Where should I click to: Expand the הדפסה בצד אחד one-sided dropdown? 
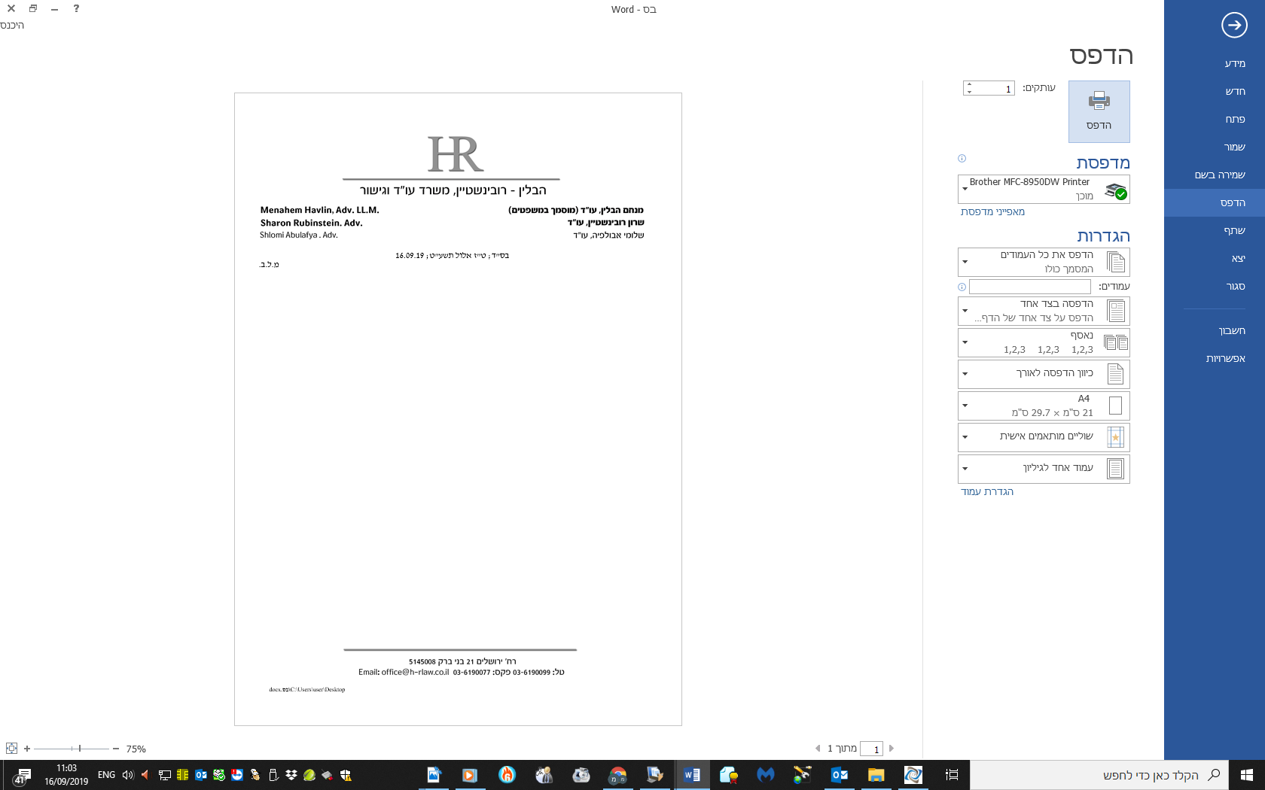click(1044, 311)
